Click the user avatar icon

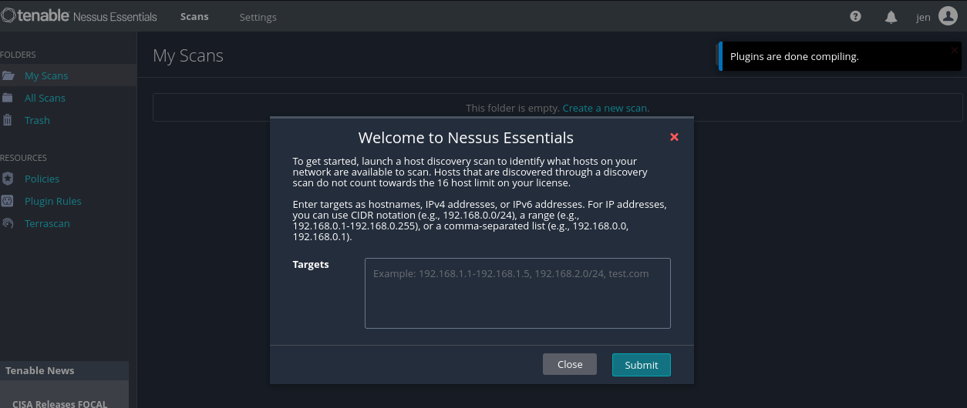coord(948,16)
